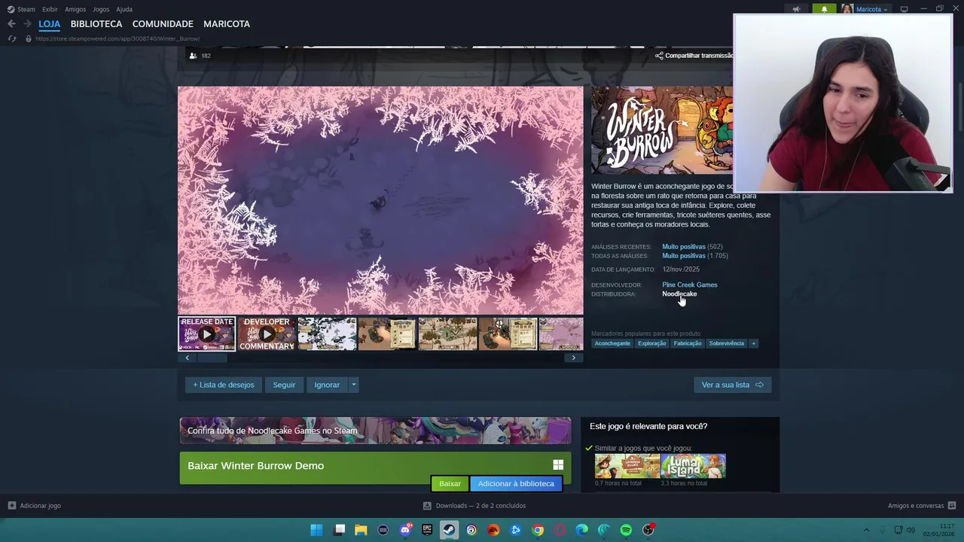
Task: Select the Exploração tag
Action: [652, 343]
